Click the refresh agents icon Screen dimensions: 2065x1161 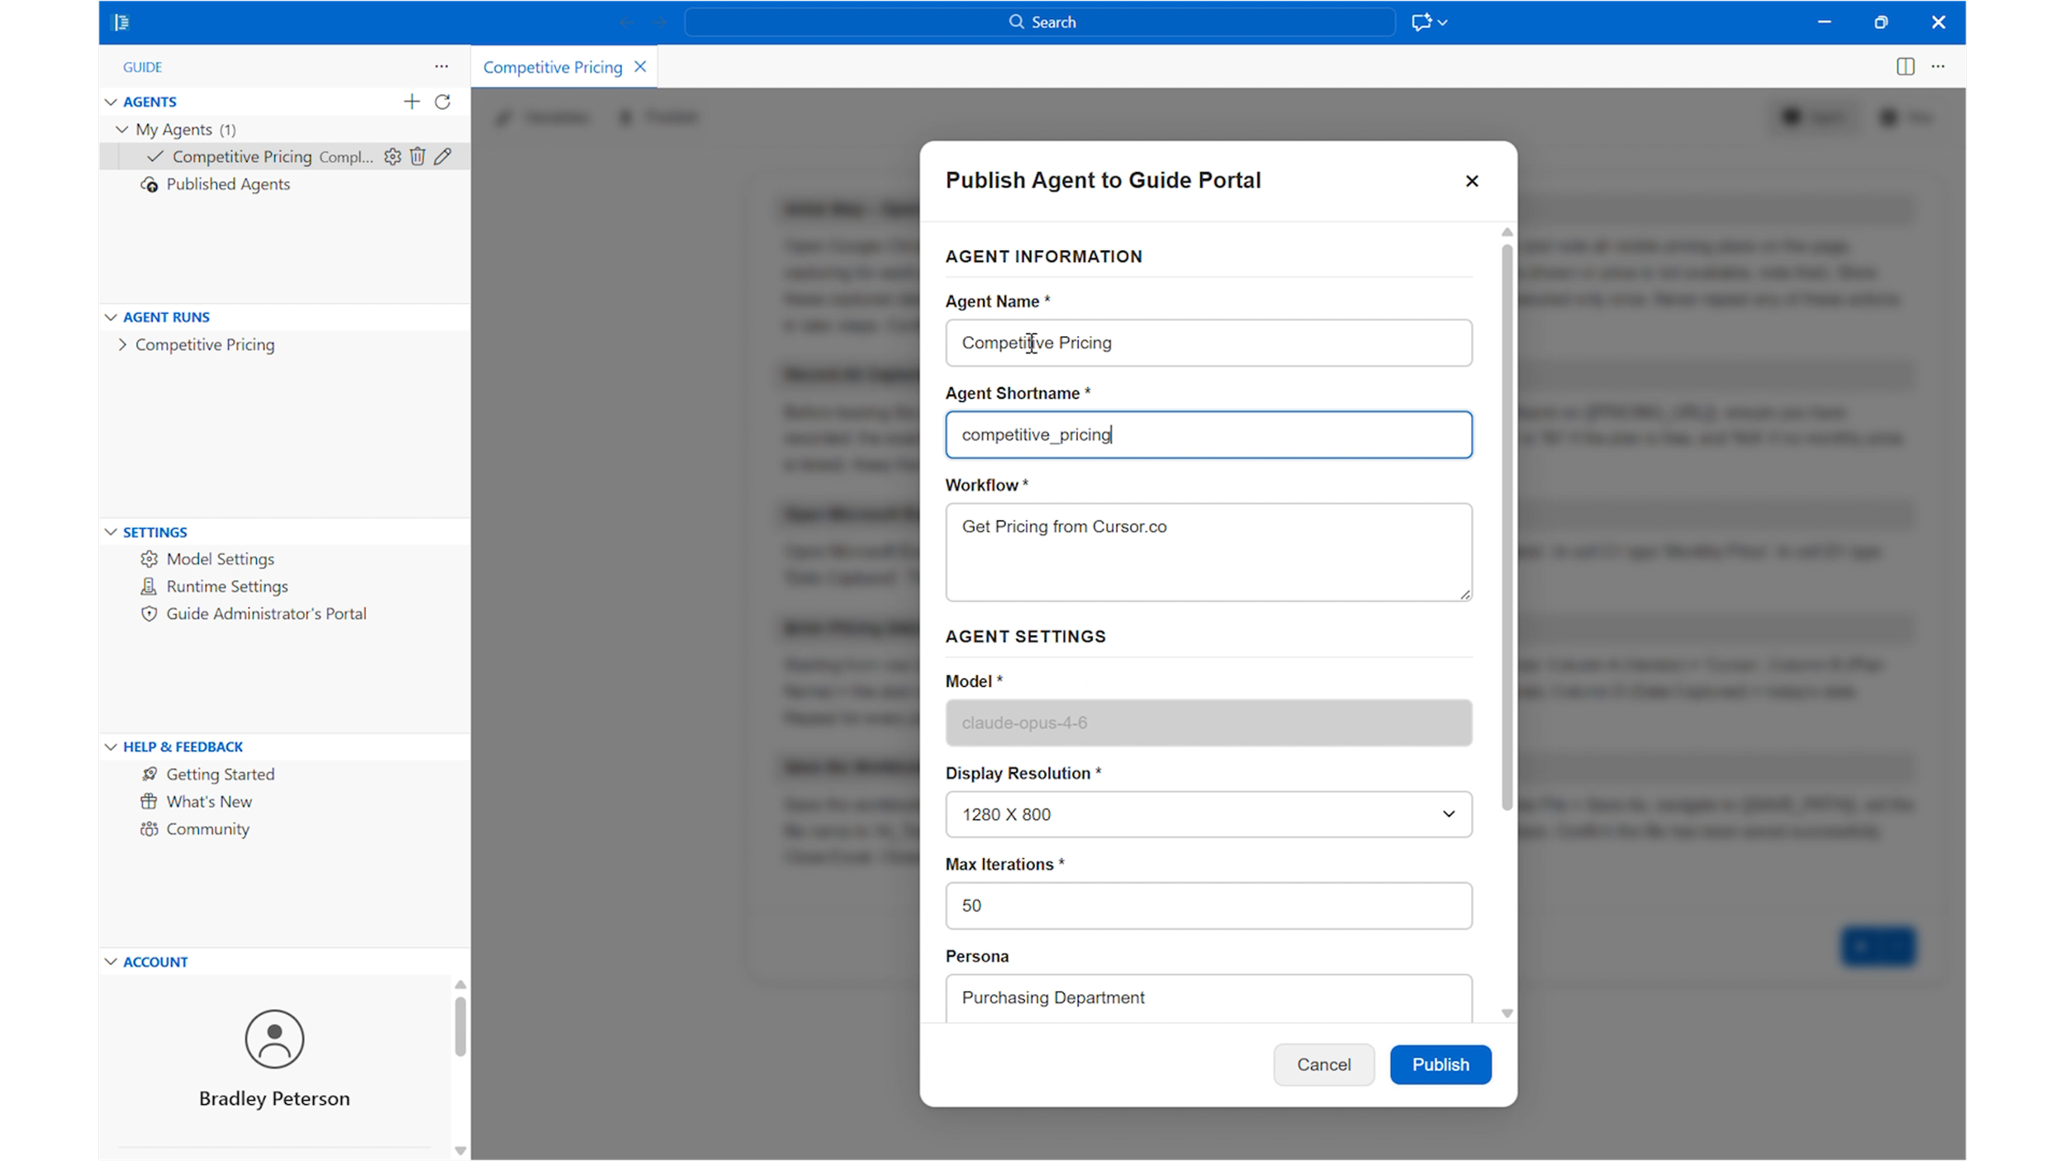443,102
